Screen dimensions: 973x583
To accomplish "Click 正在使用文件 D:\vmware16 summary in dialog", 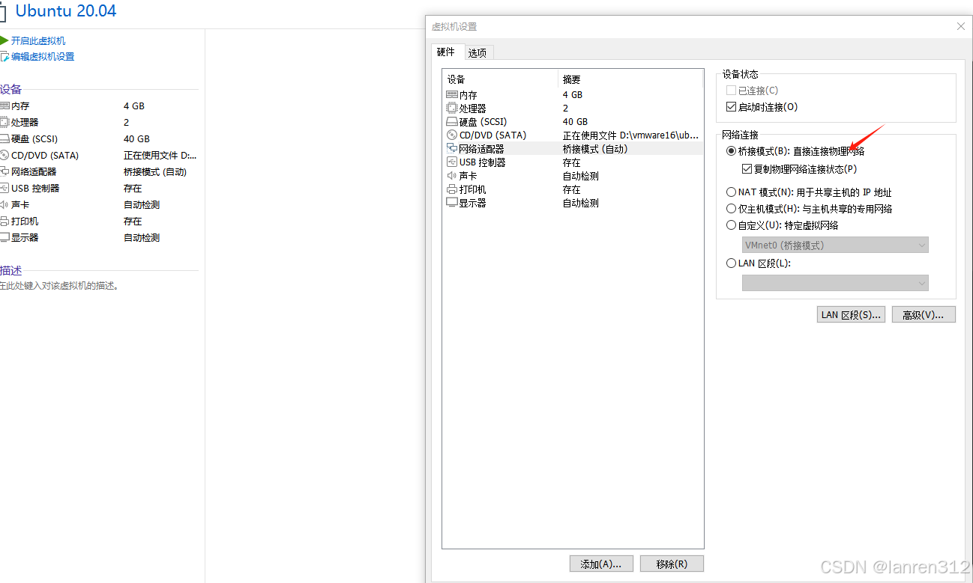I will point(631,135).
